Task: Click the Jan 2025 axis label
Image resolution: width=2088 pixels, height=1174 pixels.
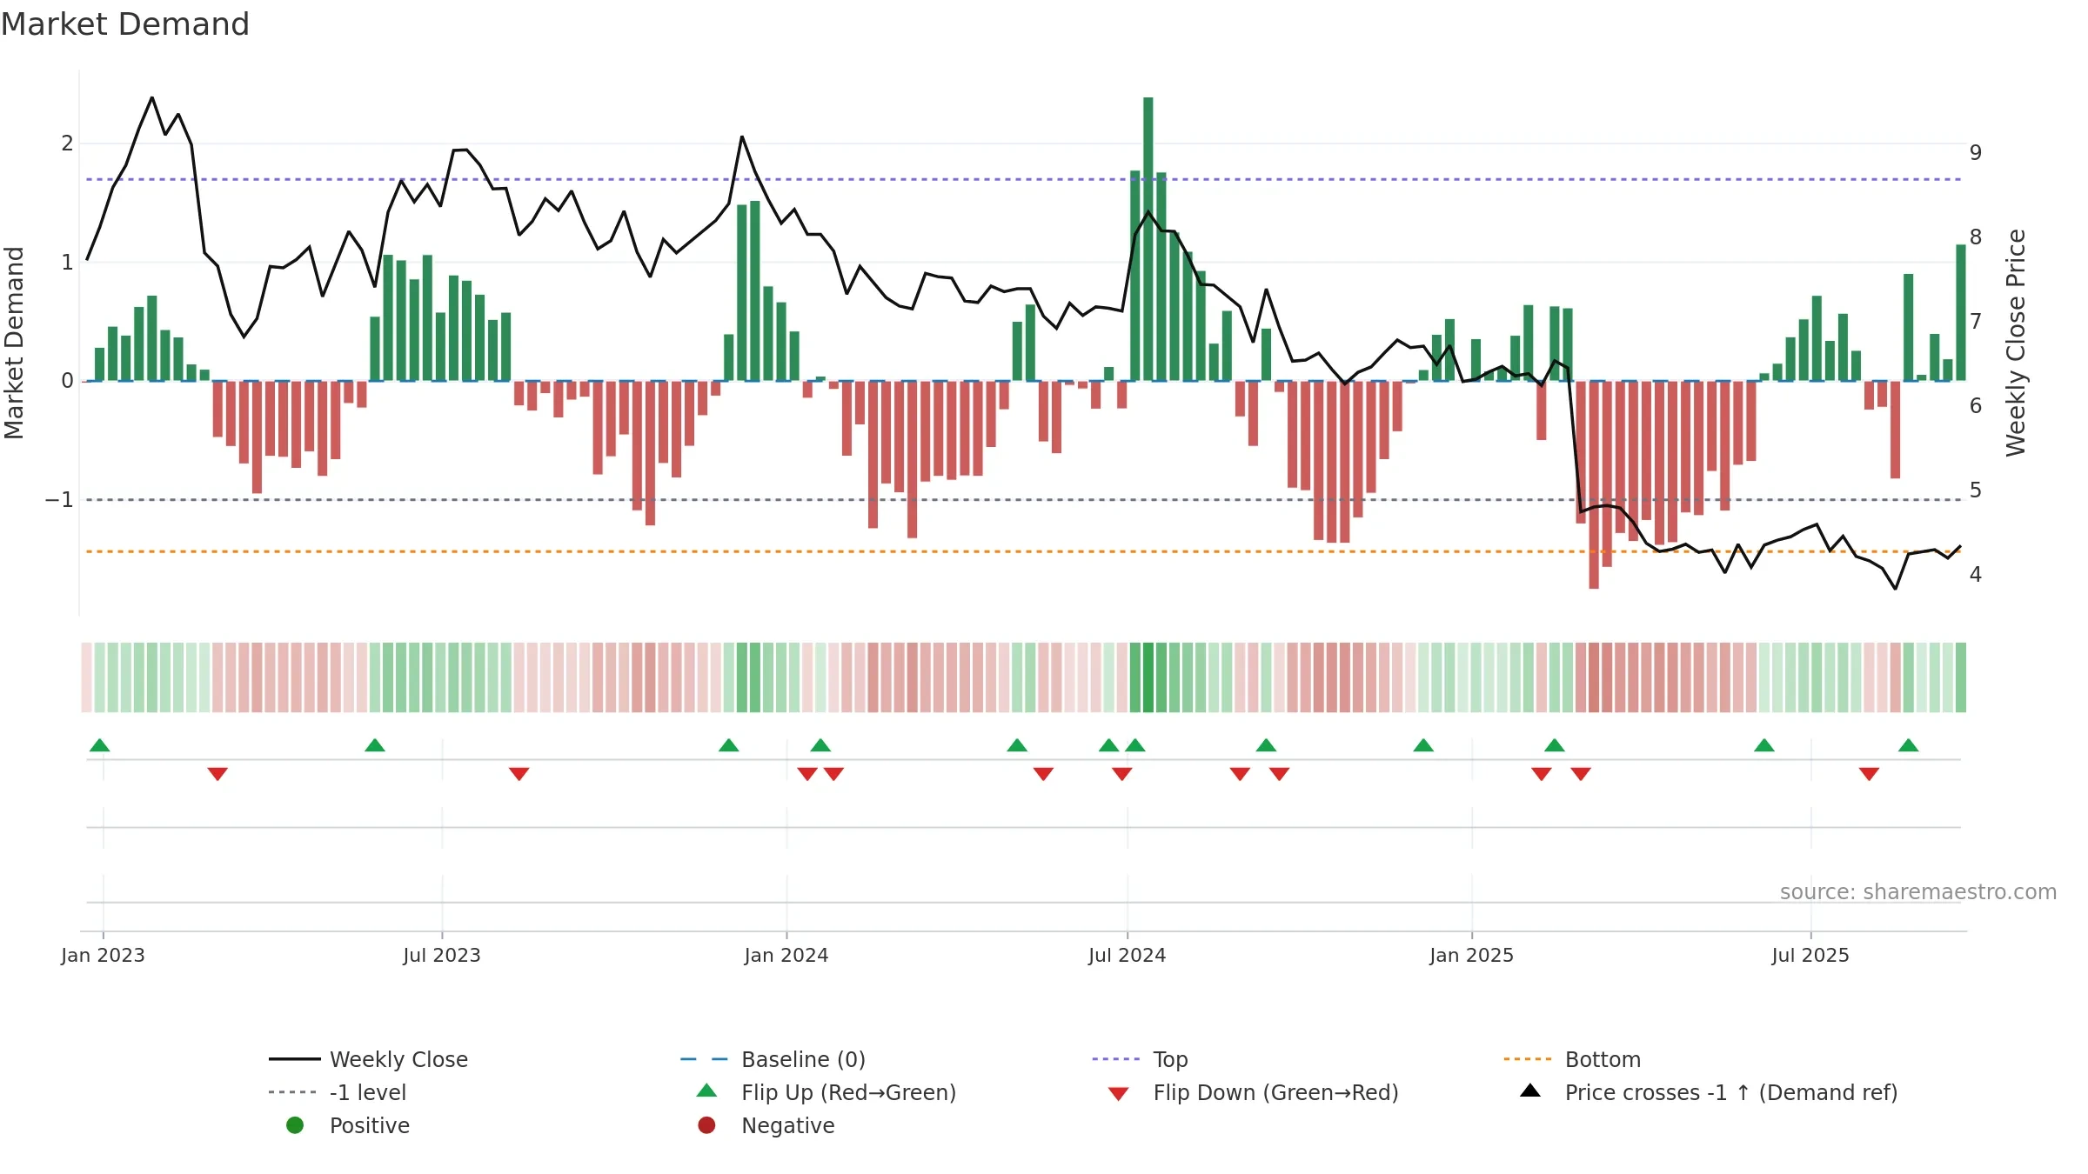Action: (1472, 955)
